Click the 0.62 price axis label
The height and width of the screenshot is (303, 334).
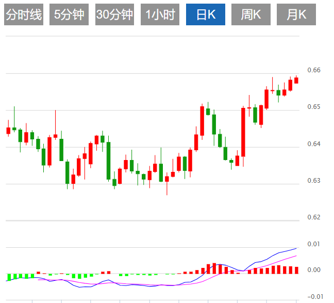[x=314, y=217]
